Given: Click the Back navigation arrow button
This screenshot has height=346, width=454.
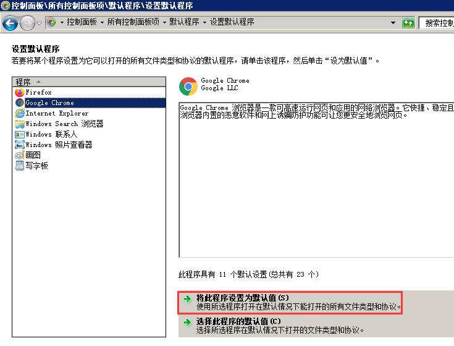Looking at the screenshot, I should pyautogui.click(x=10, y=23).
